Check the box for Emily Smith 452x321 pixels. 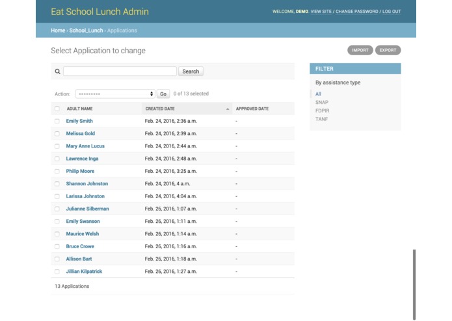point(57,121)
